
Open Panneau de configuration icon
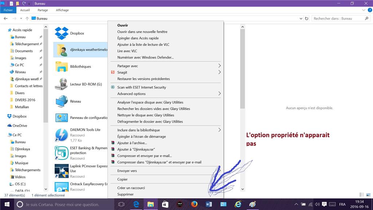[x=61, y=118]
